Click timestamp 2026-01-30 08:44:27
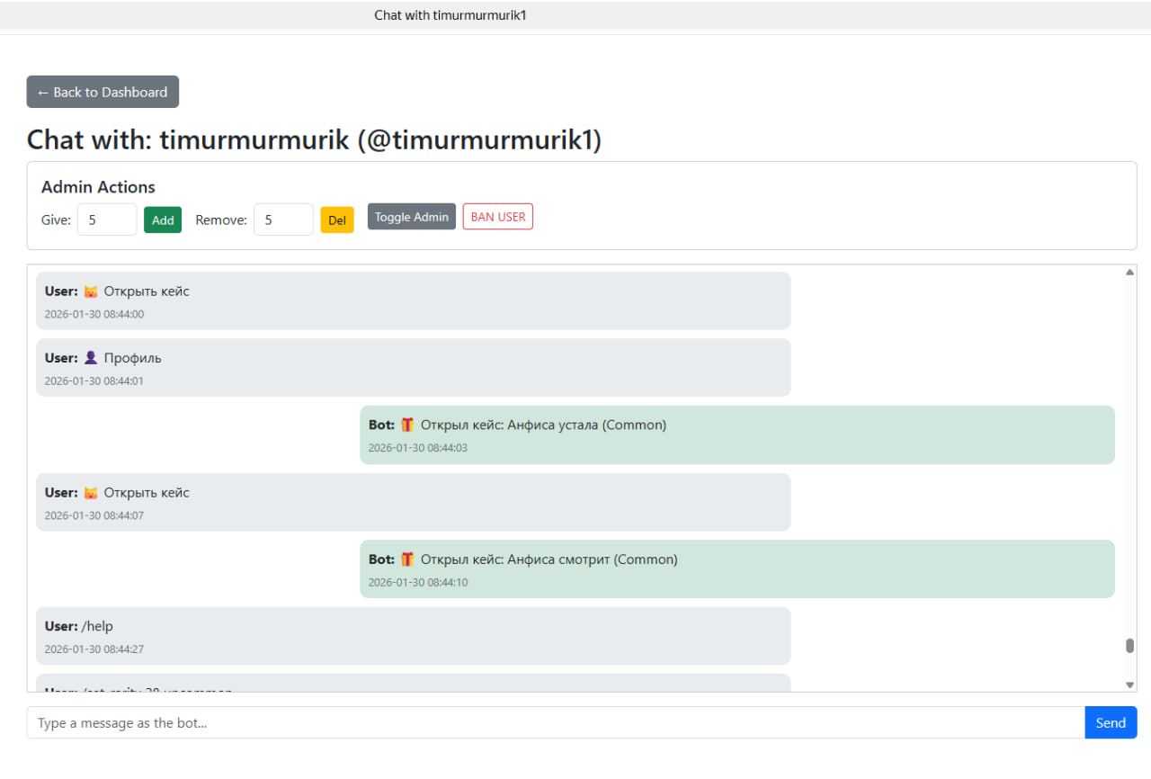 click(x=94, y=649)
